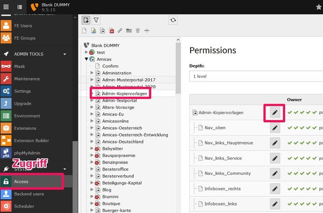
Task: Select the Confirm page in tree
Action: click(110, 66)
